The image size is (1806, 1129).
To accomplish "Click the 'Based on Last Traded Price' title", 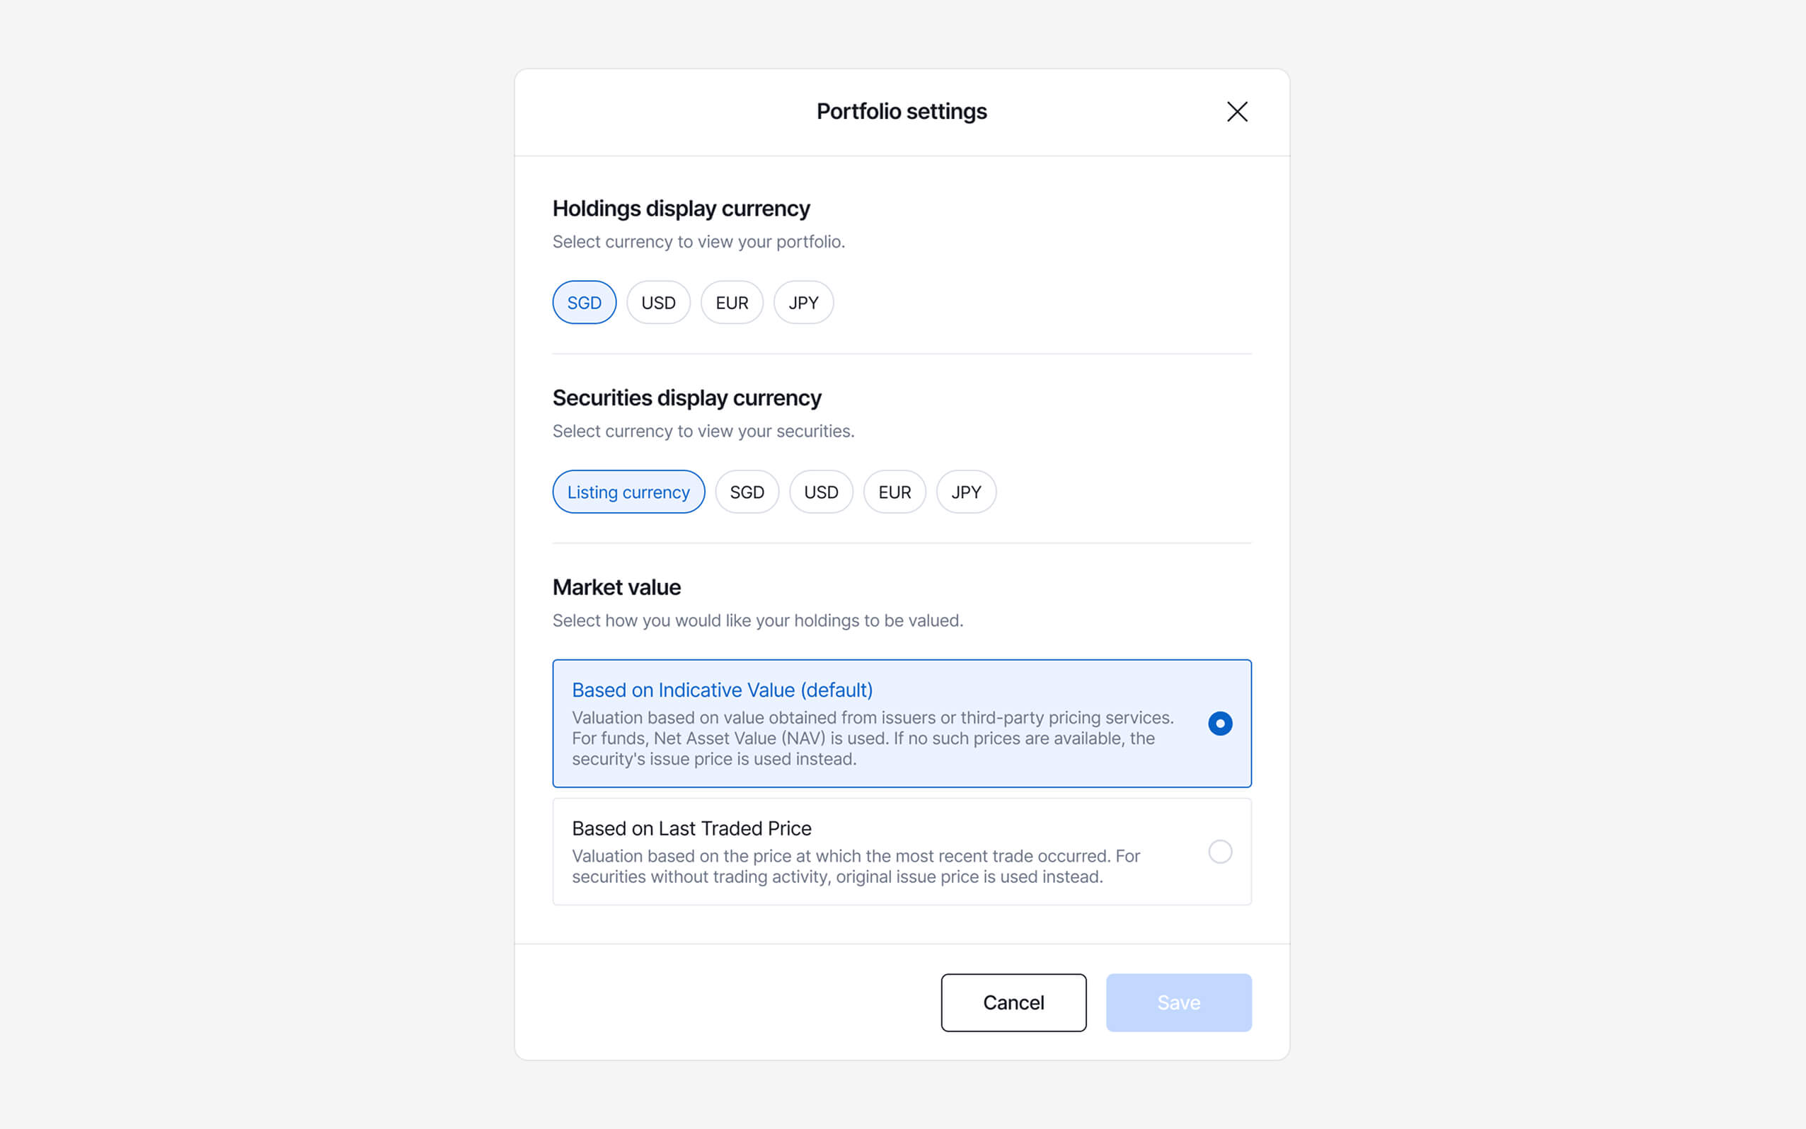I will click(691, 828).
